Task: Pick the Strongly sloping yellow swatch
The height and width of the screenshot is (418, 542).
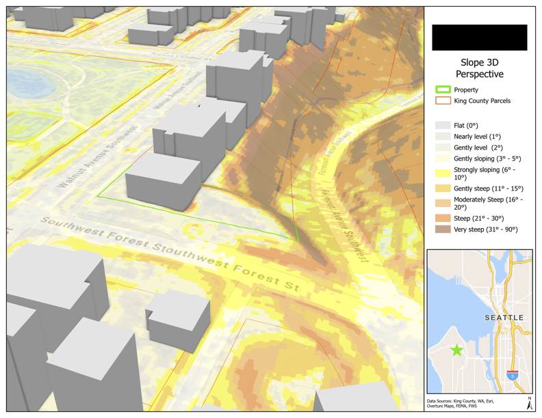Action: coord(442,170)
